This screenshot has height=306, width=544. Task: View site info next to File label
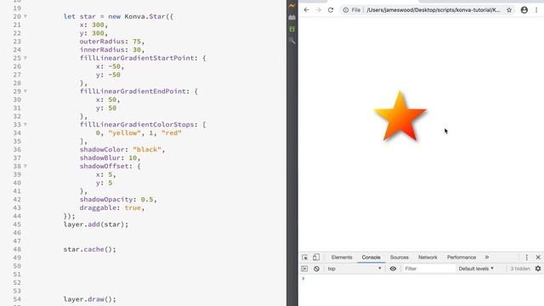click(346, 10)
